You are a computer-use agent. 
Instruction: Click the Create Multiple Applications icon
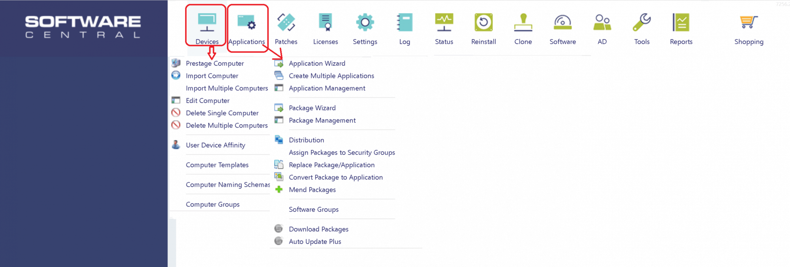pos(279,75)
